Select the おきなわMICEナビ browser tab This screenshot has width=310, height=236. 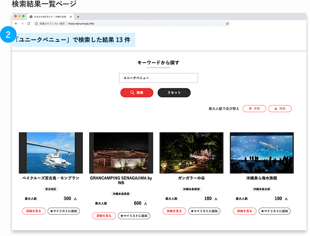click(x=50, y=17)
